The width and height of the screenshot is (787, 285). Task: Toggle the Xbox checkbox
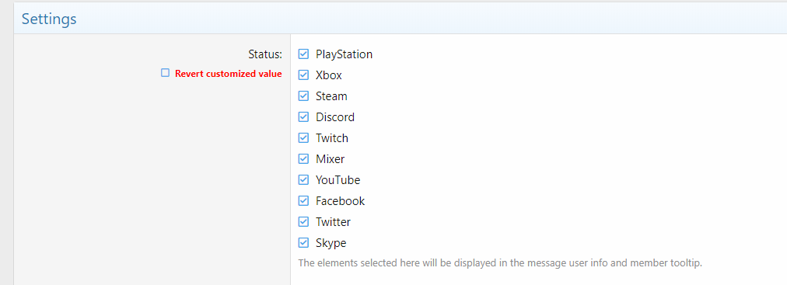tap(303, 75)
